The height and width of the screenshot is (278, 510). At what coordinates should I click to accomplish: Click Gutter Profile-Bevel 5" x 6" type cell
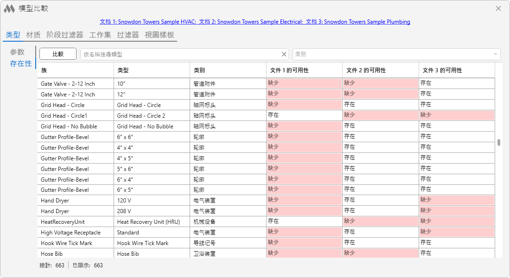tap(152, 169)
